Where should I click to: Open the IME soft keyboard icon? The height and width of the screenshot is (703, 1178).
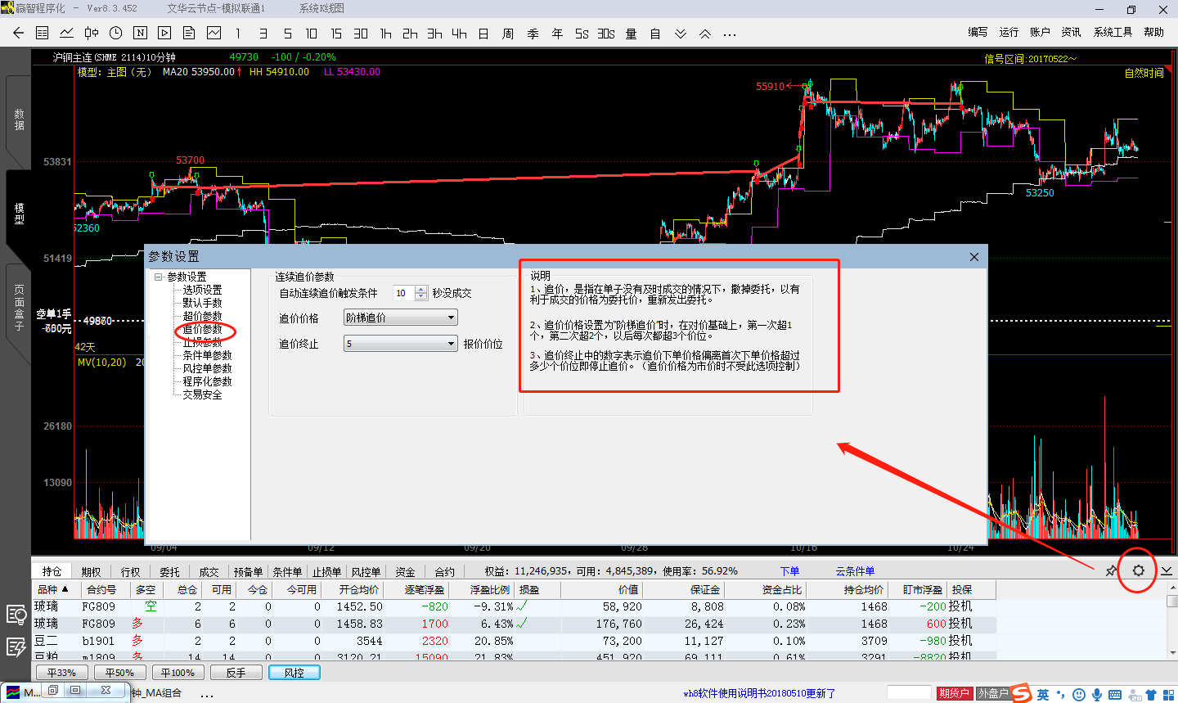[1115, 695]
